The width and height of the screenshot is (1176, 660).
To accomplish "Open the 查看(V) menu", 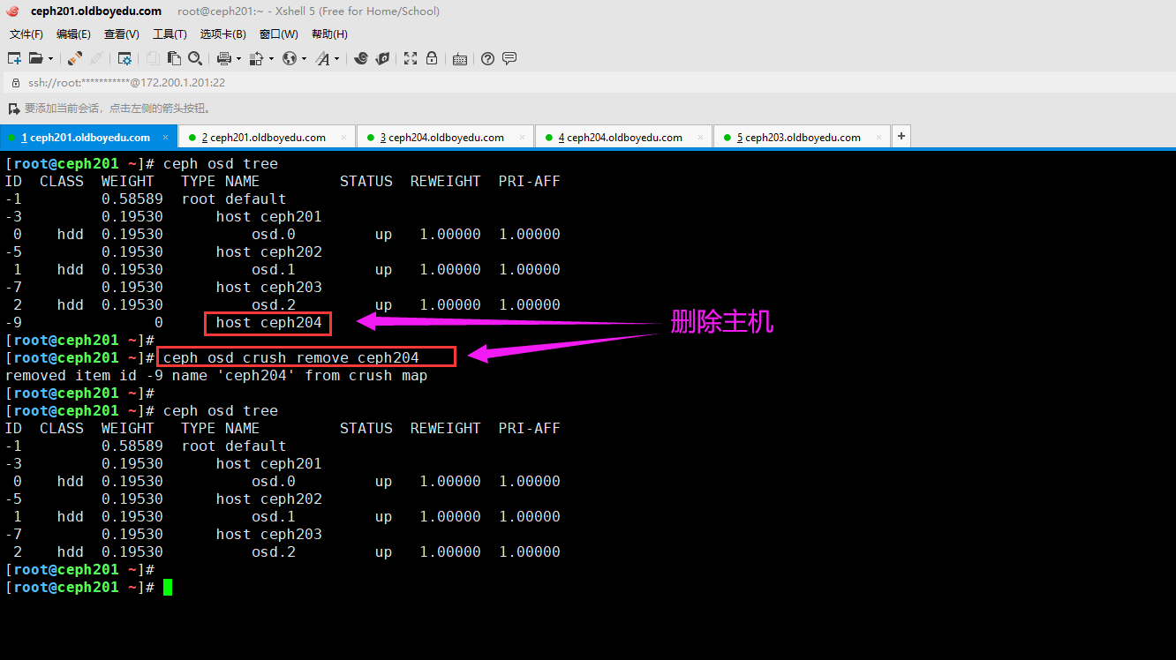I will tap(122, 34).
